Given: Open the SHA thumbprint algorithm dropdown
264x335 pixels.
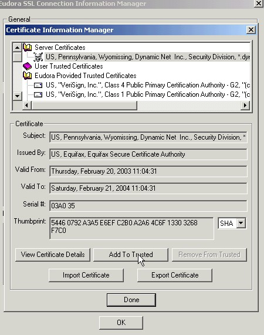Looking at the screenshot, I should 241,224.
